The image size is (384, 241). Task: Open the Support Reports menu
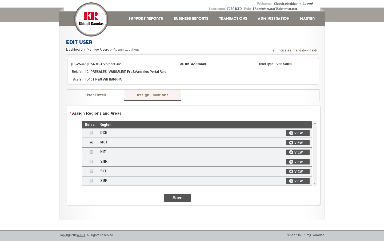[x=146, y=18]
